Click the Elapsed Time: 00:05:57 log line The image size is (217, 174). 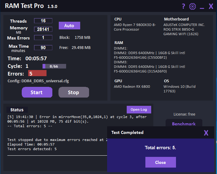(31, 144)
